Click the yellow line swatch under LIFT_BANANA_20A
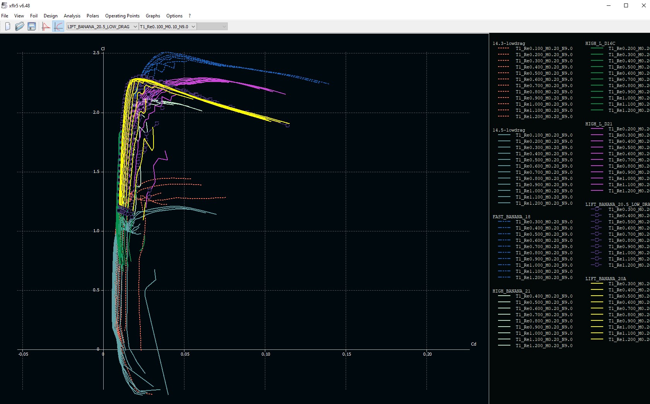Screen dimensions: 650x404 pyautogui.click(x=597, y=284)
